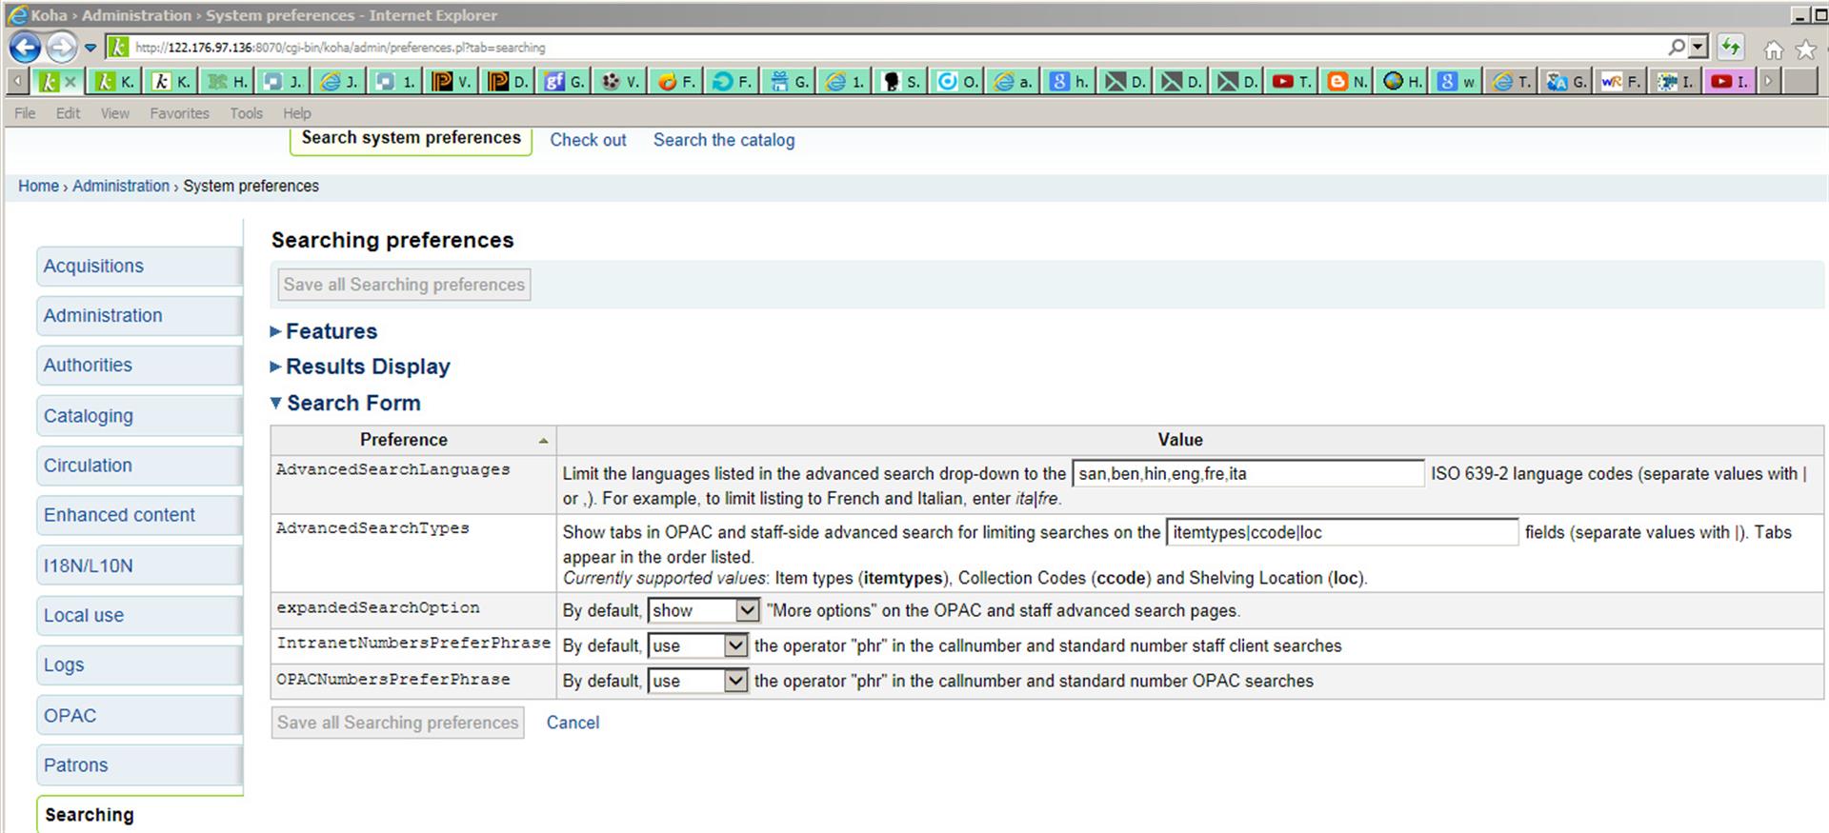Click the AdvancedSearchTypes itemtypes|ccode|loc field
Viewport: 1829px width, 833px height.
[1341, 532]
